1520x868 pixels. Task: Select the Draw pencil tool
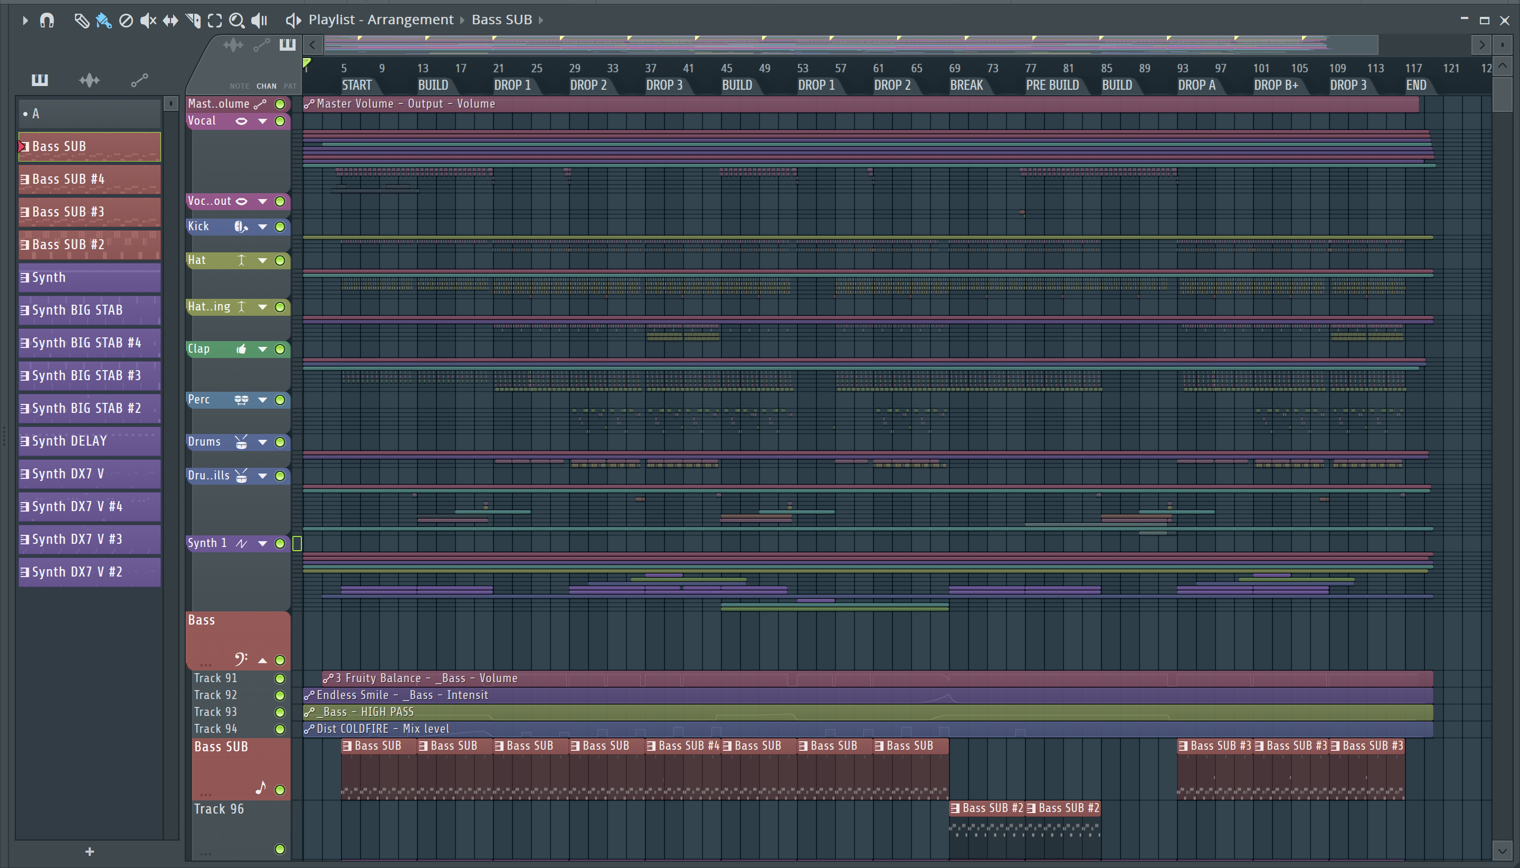coord(81,20)
